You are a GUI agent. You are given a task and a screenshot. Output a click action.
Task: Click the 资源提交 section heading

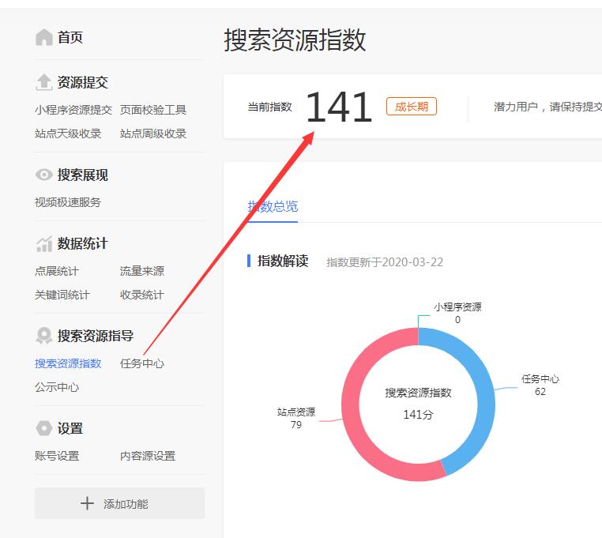click(83, 82)
